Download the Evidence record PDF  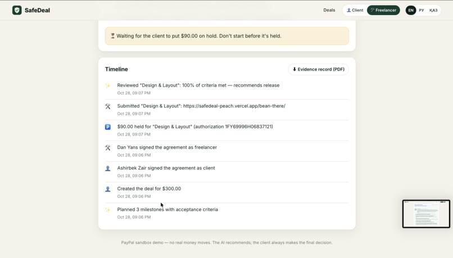coord(318,69)
